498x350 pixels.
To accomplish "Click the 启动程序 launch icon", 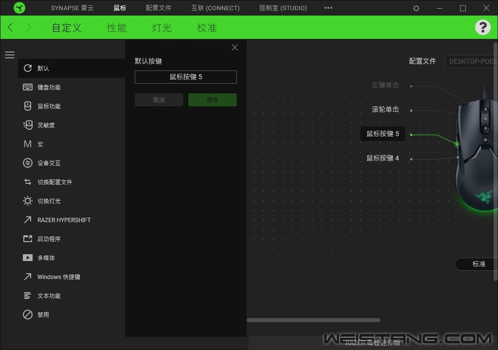I will pyautogui.click(x=28, y=239).
